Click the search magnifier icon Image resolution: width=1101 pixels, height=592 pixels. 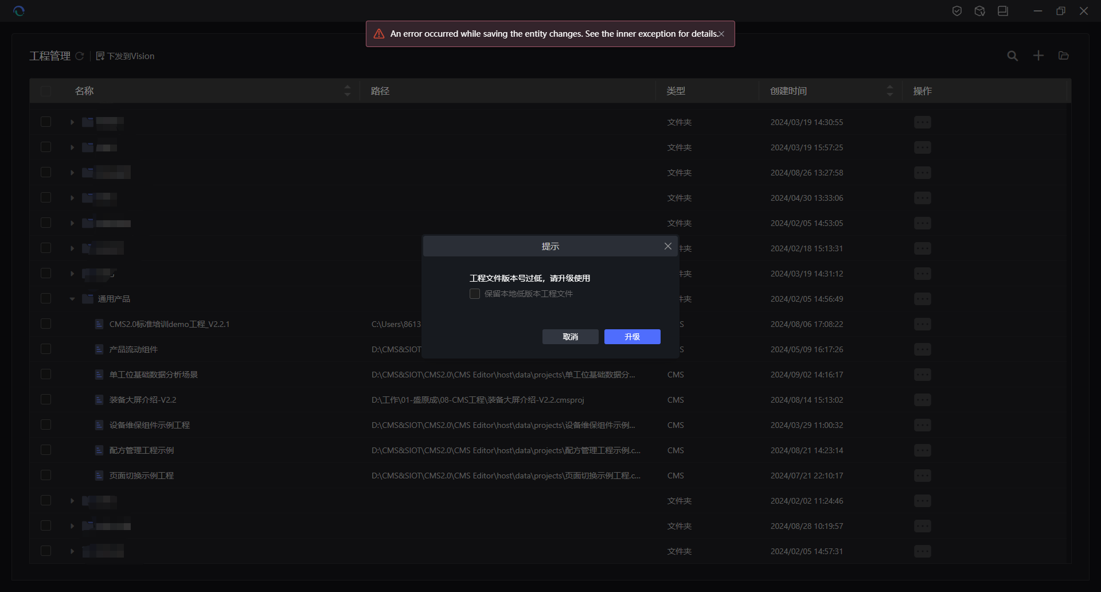[x=1013, y=56]
